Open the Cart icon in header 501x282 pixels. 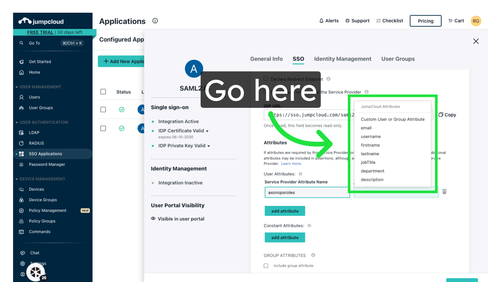(x=450, y=21)
